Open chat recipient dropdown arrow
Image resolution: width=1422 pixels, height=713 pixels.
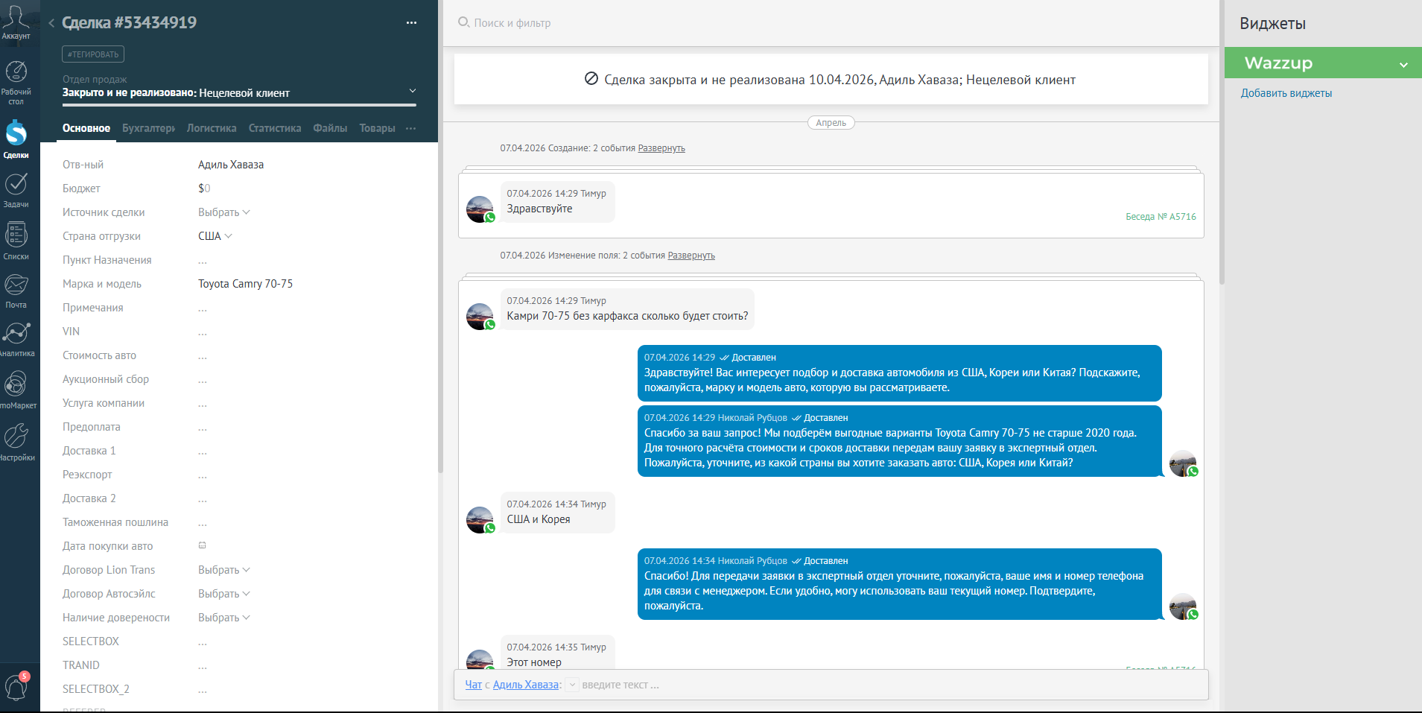tap(572, 685)
